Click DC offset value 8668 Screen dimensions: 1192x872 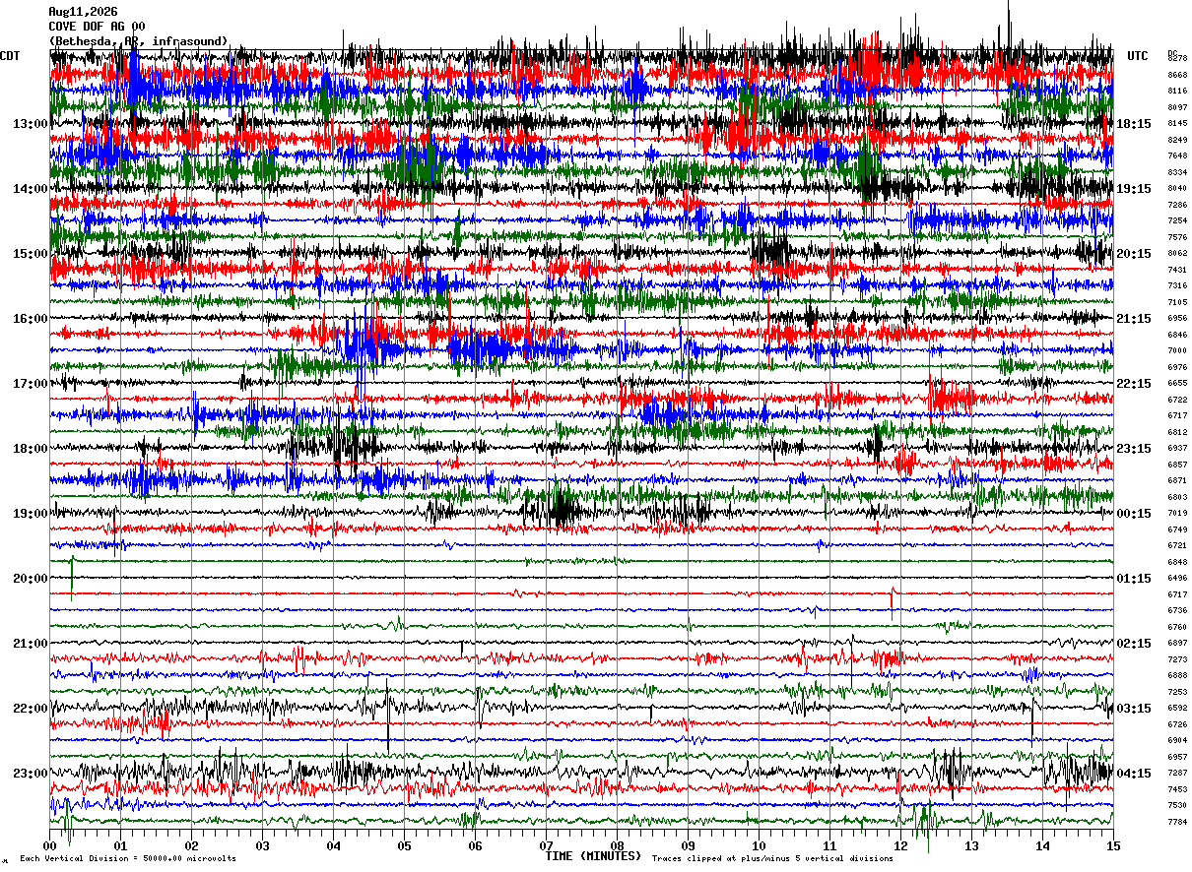(x=1177, y=75)
